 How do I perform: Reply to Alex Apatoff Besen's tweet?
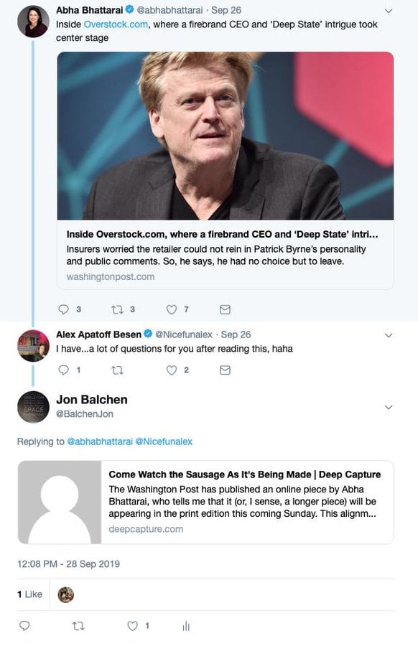tap(63, 370)
